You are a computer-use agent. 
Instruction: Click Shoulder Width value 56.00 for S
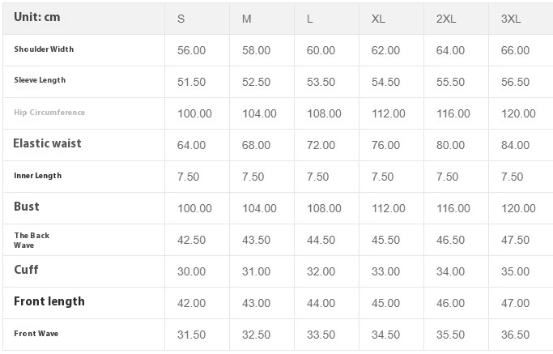191,50
